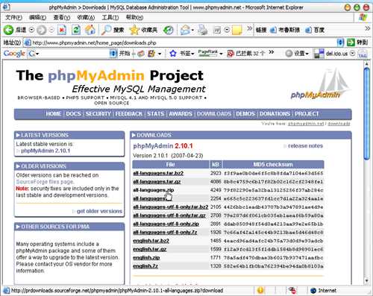Open the 文件(F) menu
The width and height of the screenshot is (373, 296).
point(13,17)
